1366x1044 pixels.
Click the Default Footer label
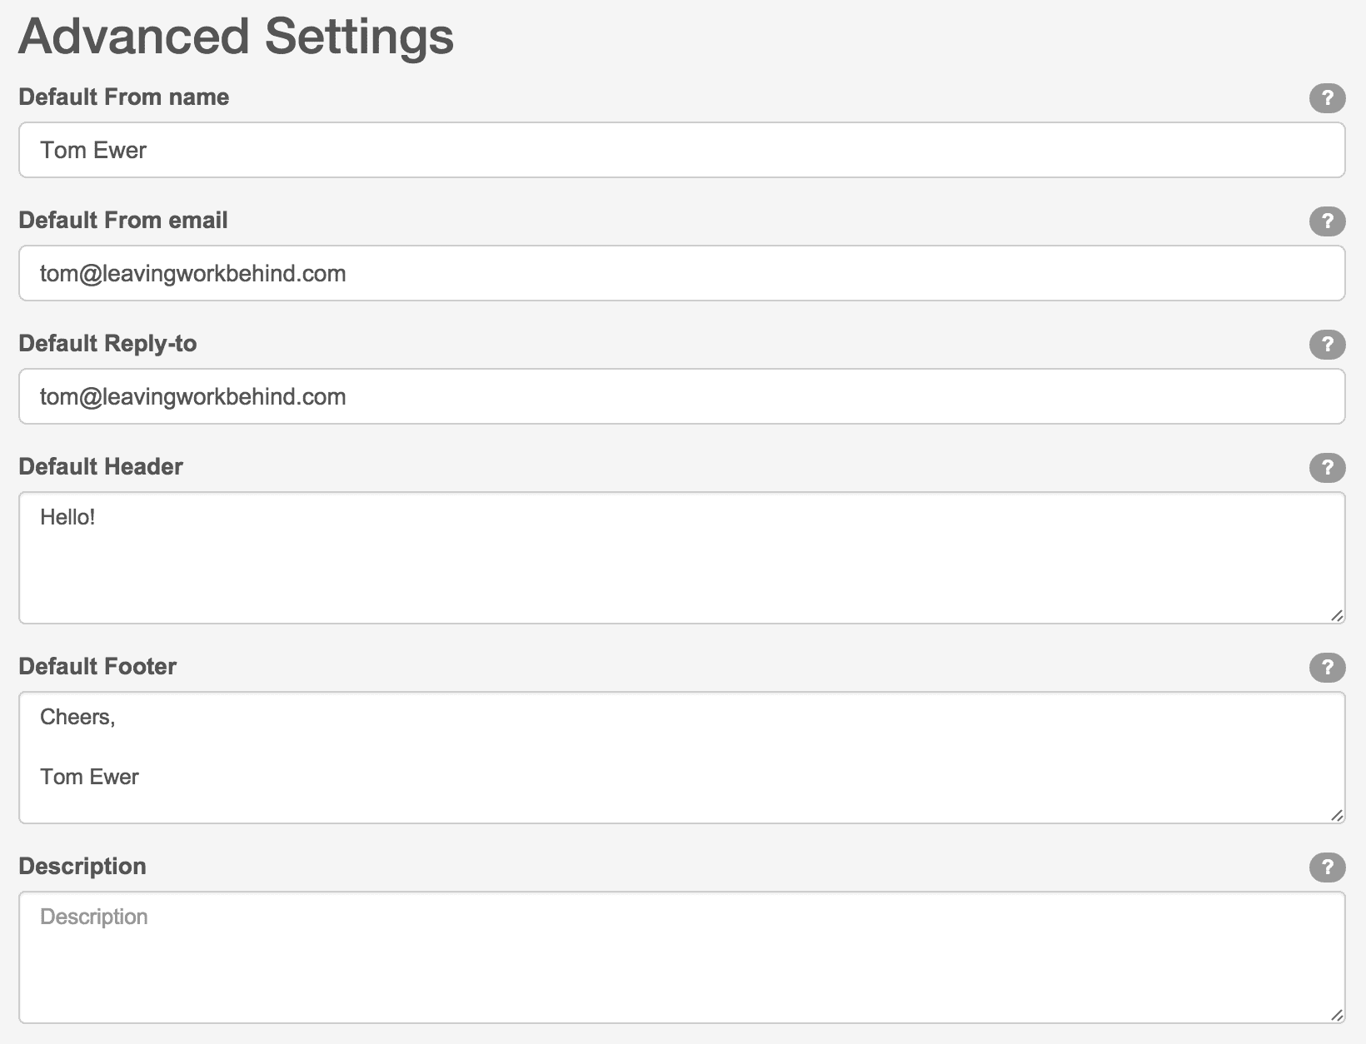pyautogui.click(x=97, y=667)
